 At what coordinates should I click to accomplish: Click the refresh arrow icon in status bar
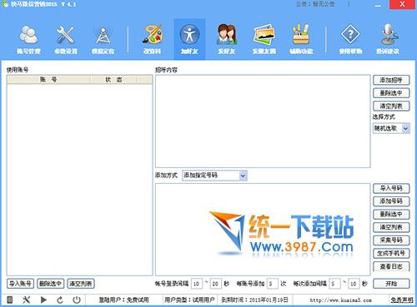click(60, 300)
